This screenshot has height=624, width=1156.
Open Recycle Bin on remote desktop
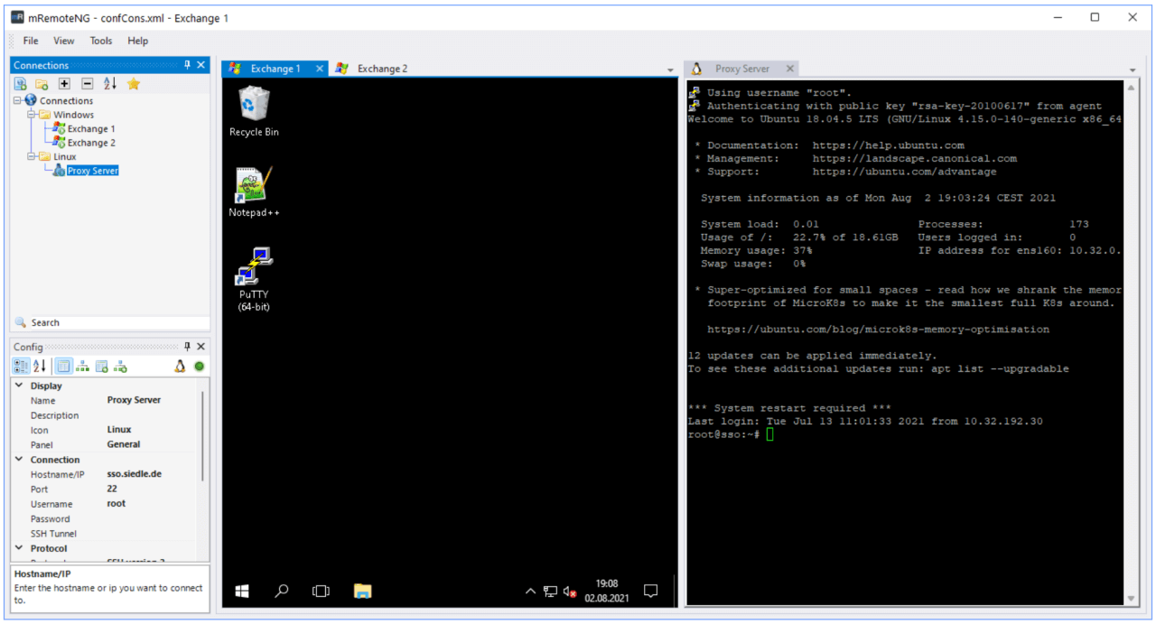[x=254, y=111]
